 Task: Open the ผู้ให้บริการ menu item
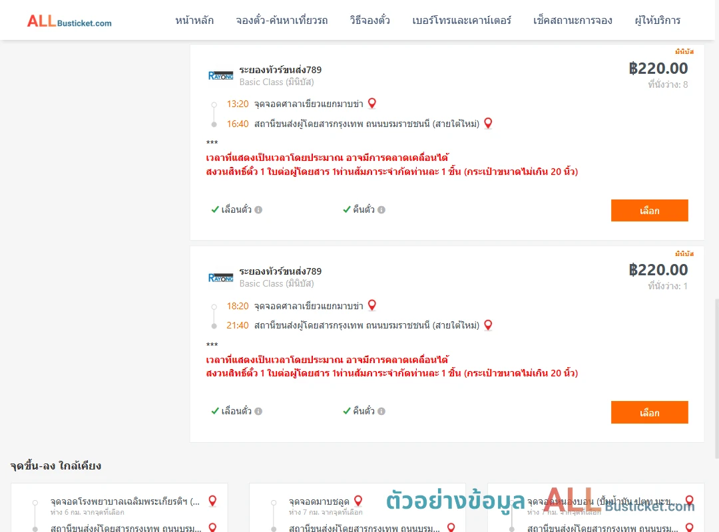(658, 20)
